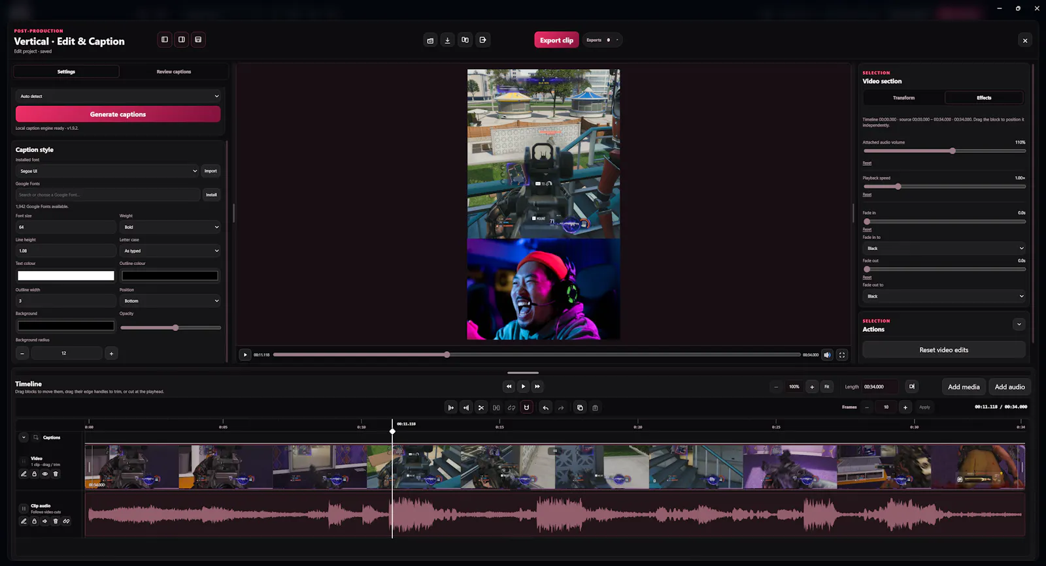
Task: Open the Fade out to Black dropdown
Action: coord(944,296)
